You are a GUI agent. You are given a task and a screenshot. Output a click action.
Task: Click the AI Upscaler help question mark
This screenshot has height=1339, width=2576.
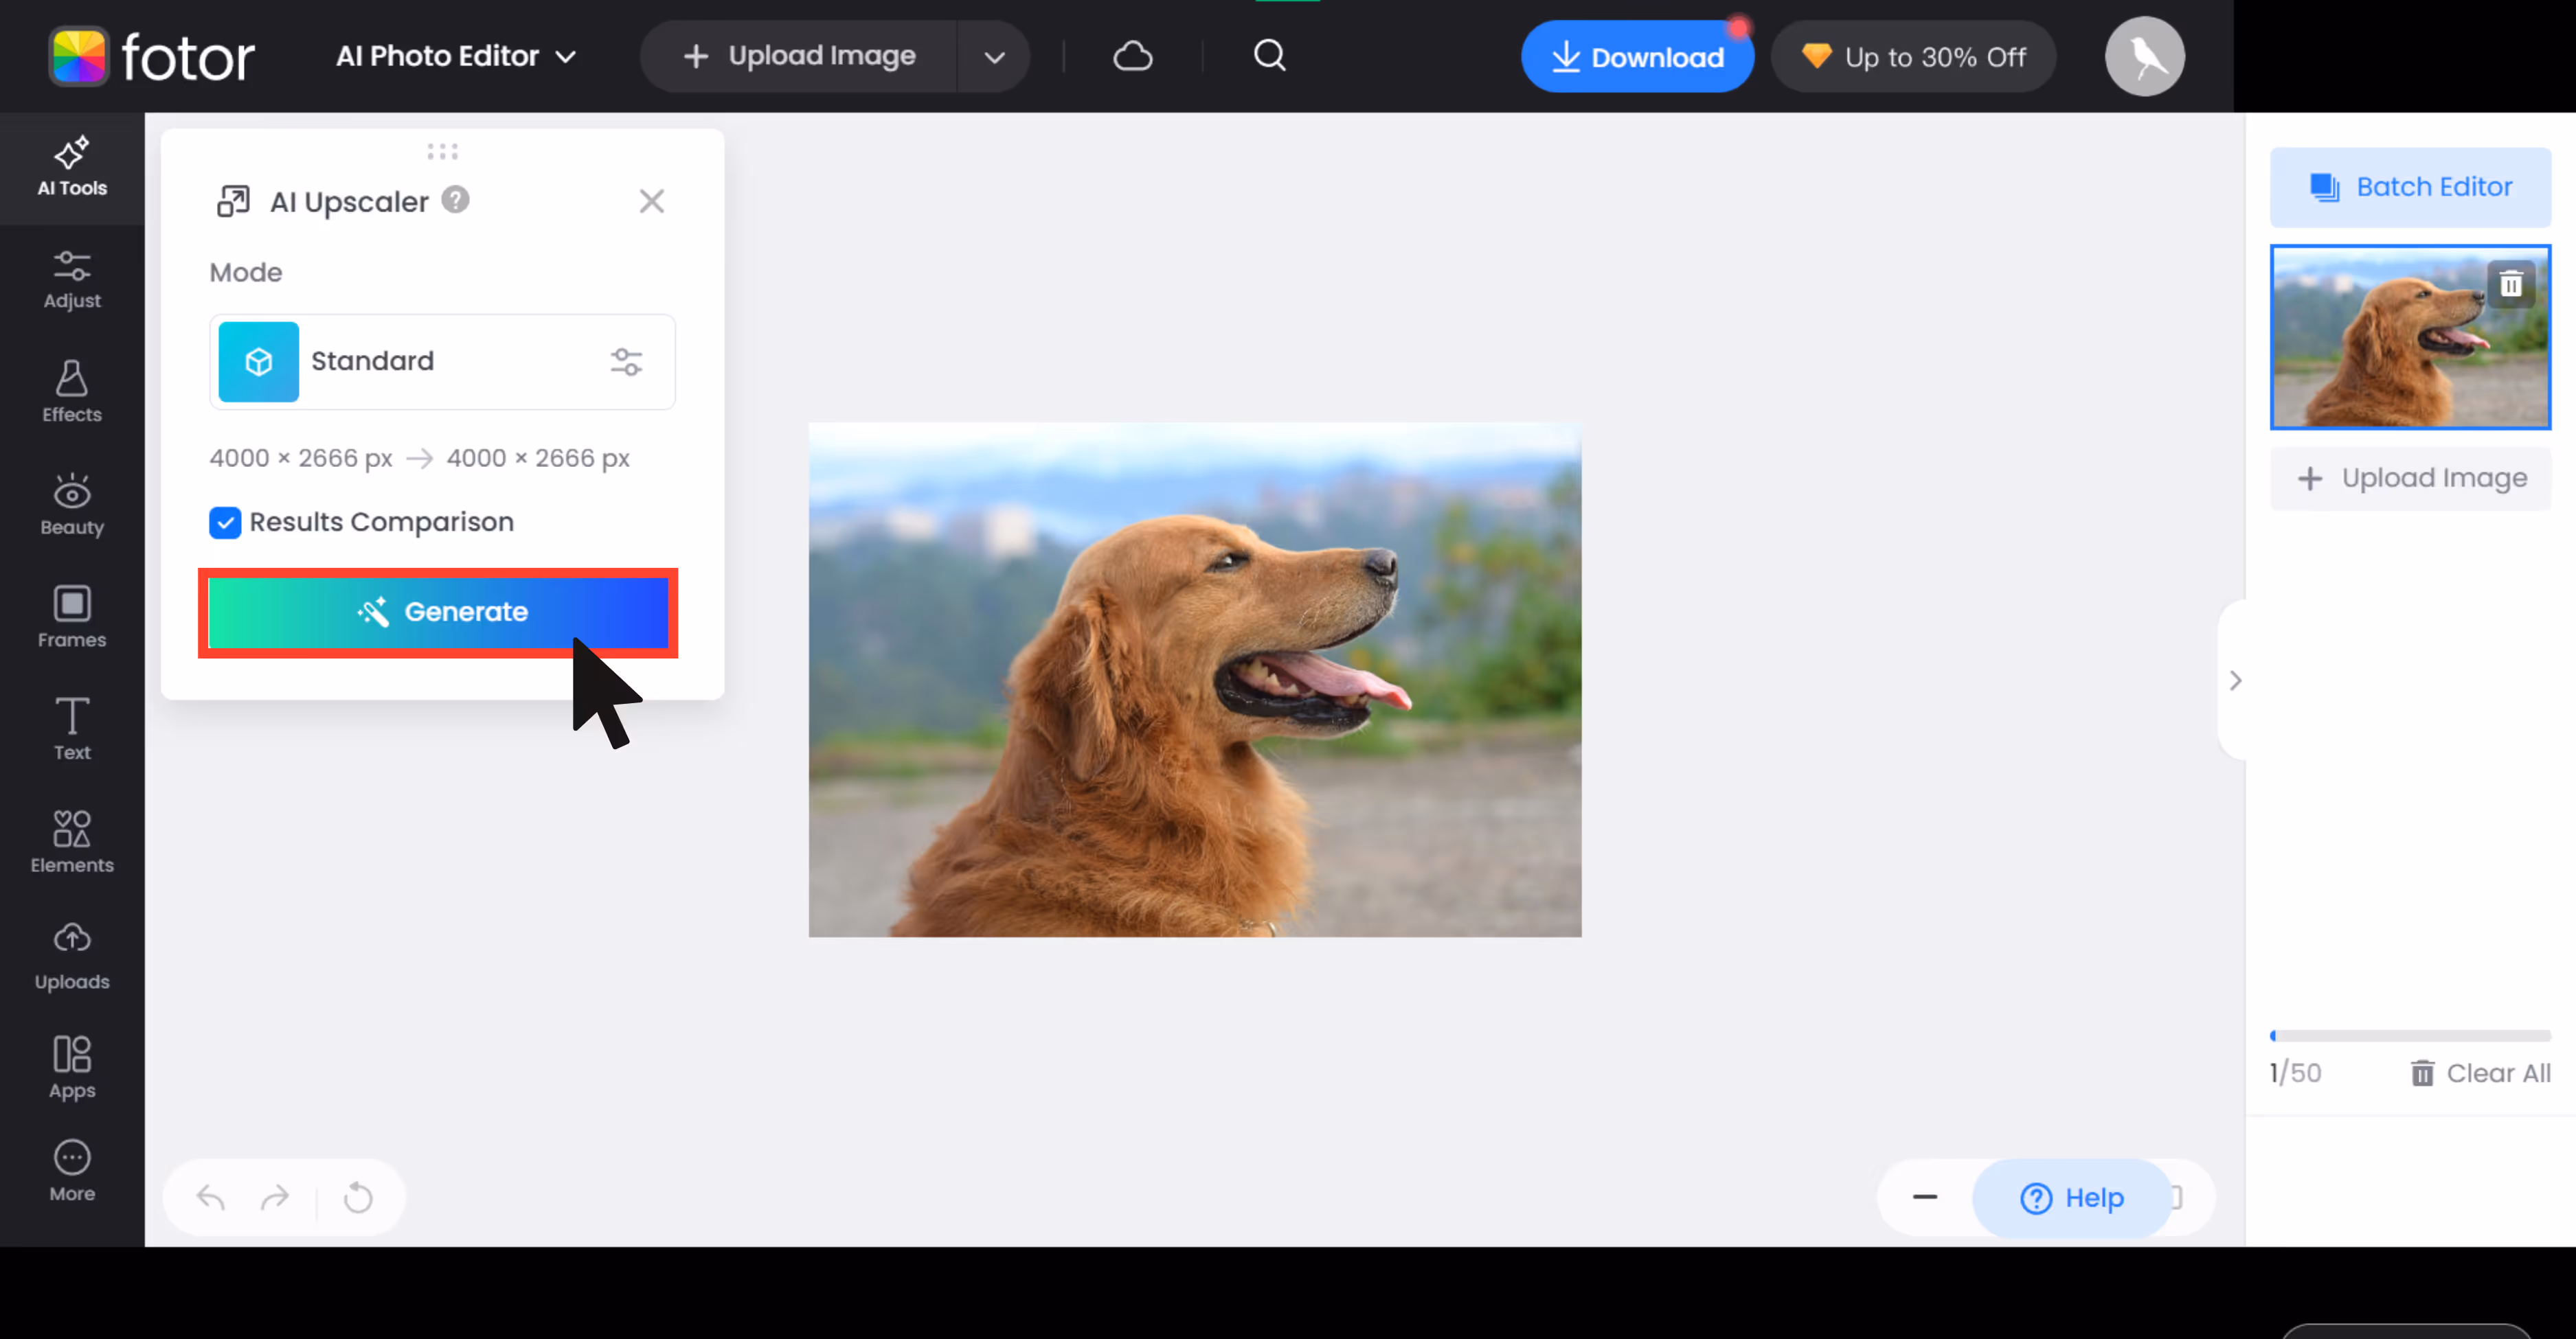456,200
